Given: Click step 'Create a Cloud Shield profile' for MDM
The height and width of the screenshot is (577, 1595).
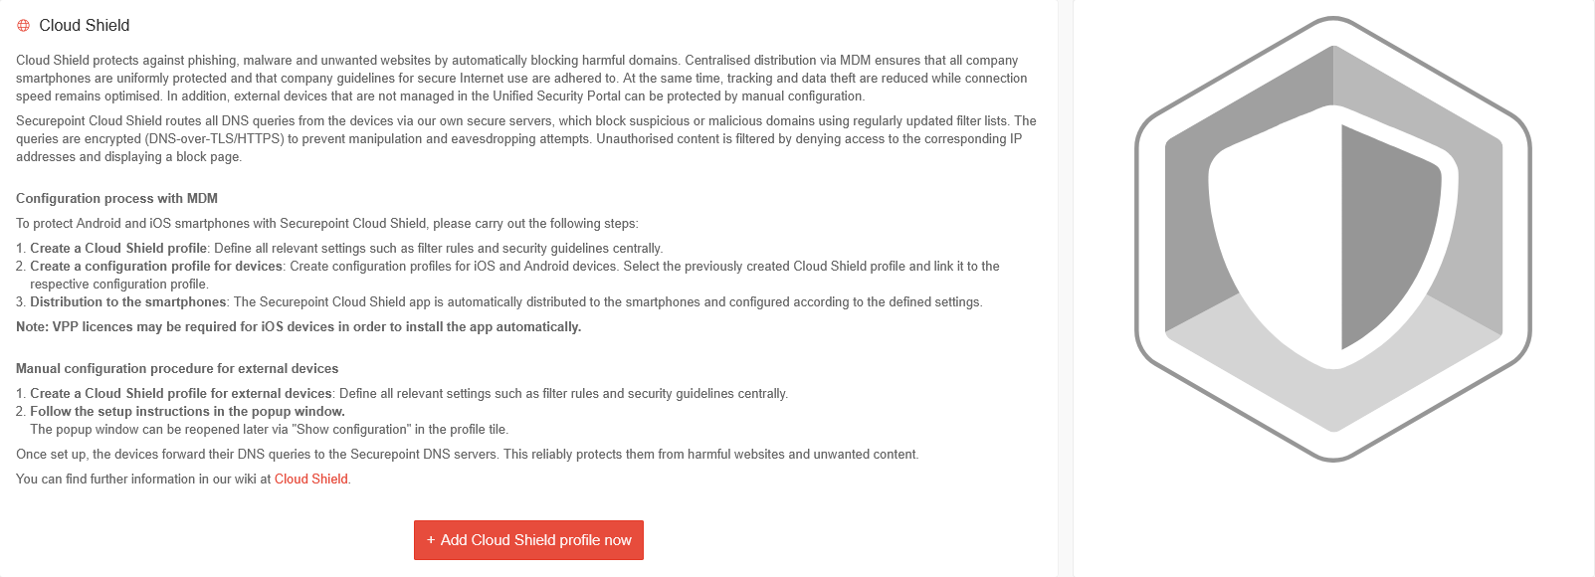Looking at the screenshot, I should coord(118,249).
